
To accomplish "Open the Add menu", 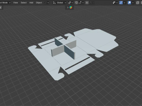I will click(x=31, y=3).
